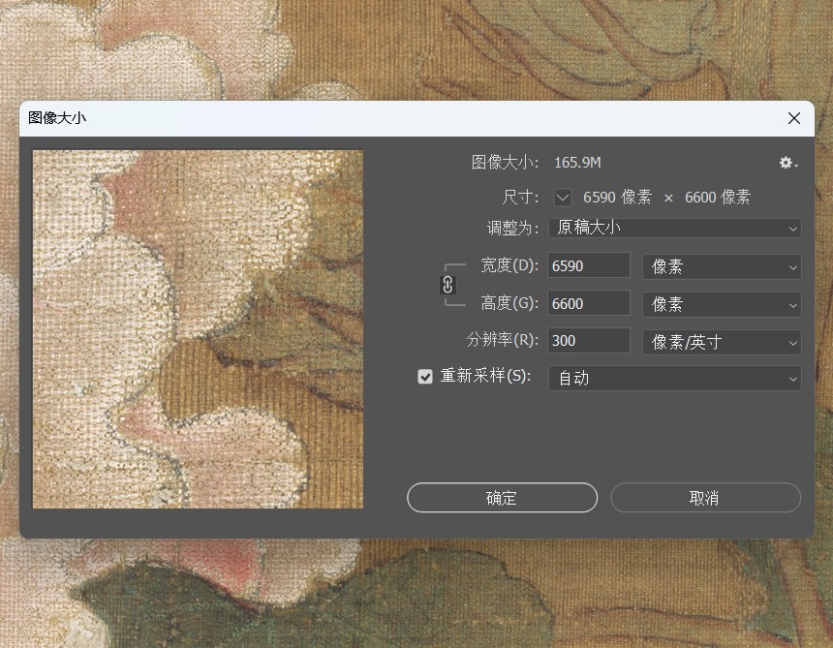Image resolution: width=833 pixels, height=648 pixels.
Task: Click the 分辨率(R) label
Action: [503, 339]
